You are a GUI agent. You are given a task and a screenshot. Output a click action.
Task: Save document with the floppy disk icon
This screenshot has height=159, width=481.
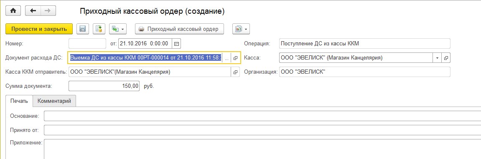pos(82,29)
